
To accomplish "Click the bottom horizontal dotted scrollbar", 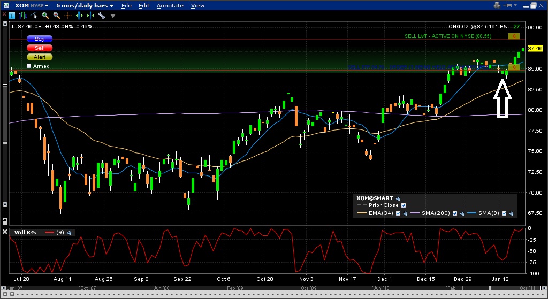I will tap(274, 294).
